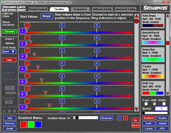Select channel 6 purple number button
171x133 pixels.
click(22, 94)
